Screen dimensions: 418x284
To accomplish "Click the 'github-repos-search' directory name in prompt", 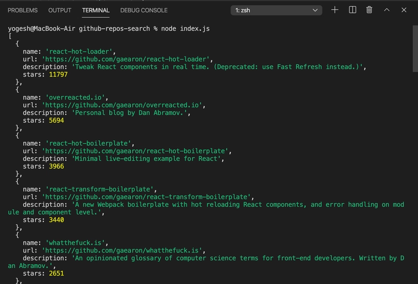I will tap(114, 29).
